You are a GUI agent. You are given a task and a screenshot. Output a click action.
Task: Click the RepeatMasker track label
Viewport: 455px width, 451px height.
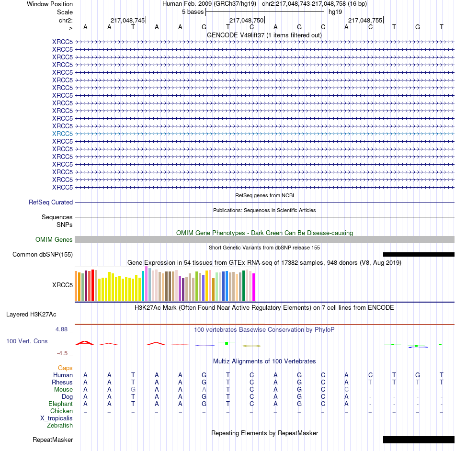click(x=53, y=440)
